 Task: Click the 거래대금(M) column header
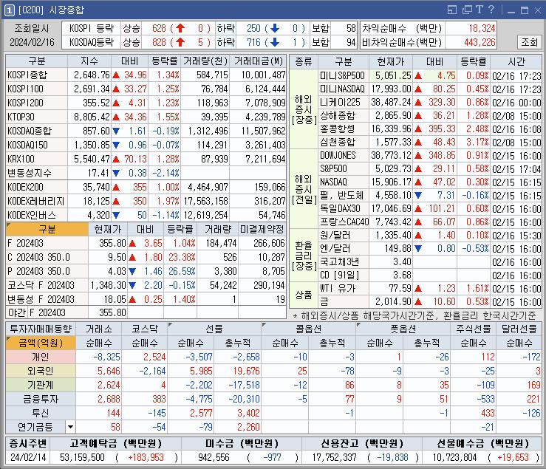point(258,61)
